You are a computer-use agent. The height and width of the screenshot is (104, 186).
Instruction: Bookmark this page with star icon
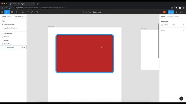point(172,8)
